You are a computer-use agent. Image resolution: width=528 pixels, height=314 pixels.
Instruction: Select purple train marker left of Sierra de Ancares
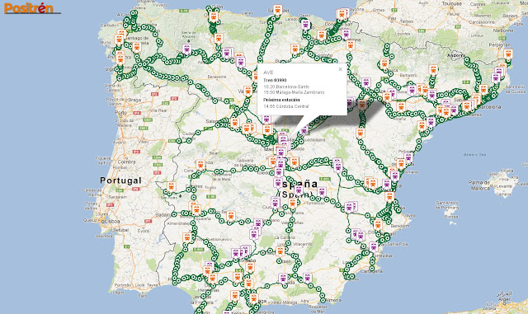tap(187, 49)
